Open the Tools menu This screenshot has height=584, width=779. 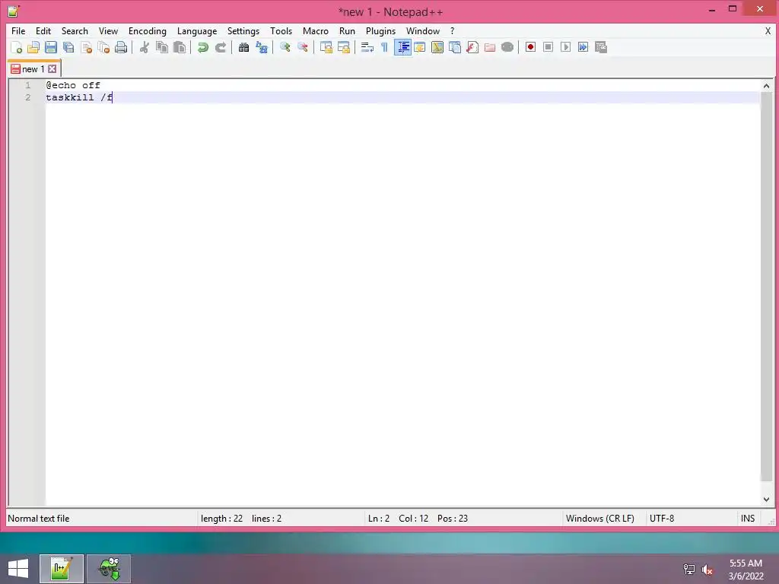(x=281, y=30)
